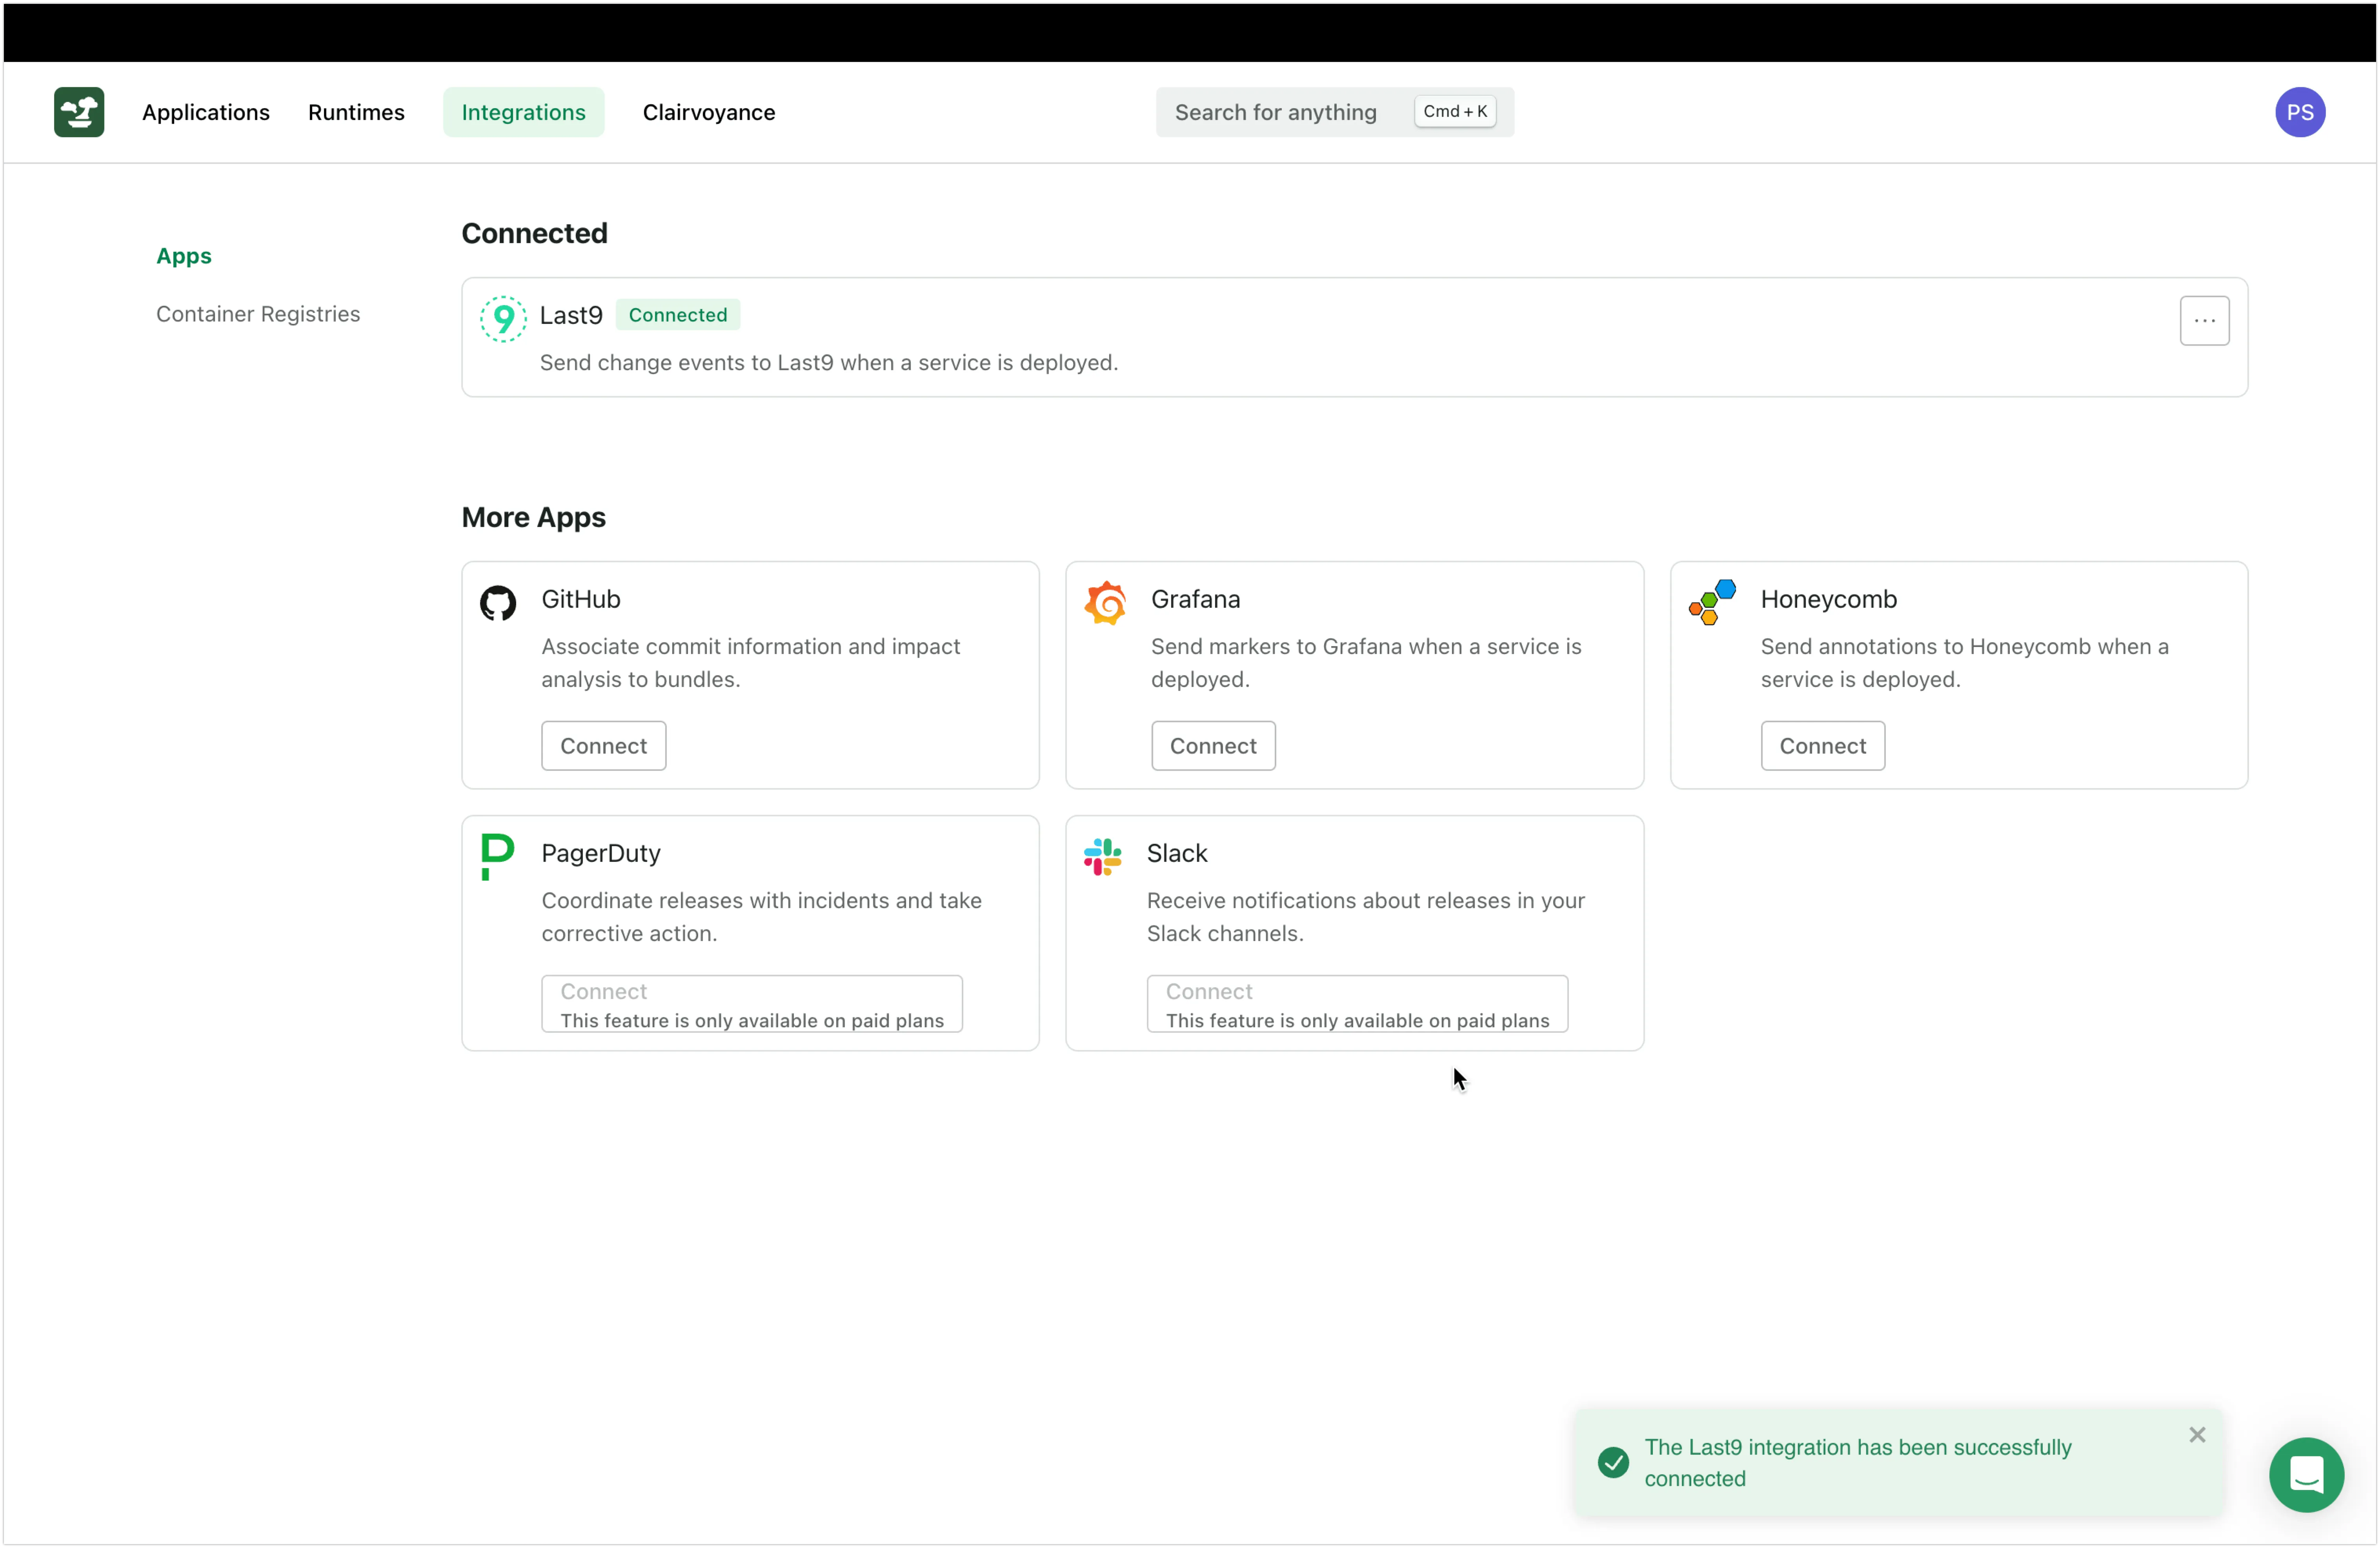Open the Runtimes tab

pyautogui.click(x=356, y=112)
